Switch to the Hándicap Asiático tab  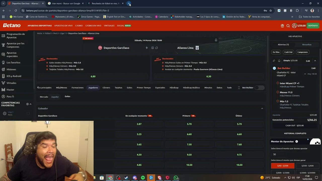pyautogui.click(x=191, y=87)
